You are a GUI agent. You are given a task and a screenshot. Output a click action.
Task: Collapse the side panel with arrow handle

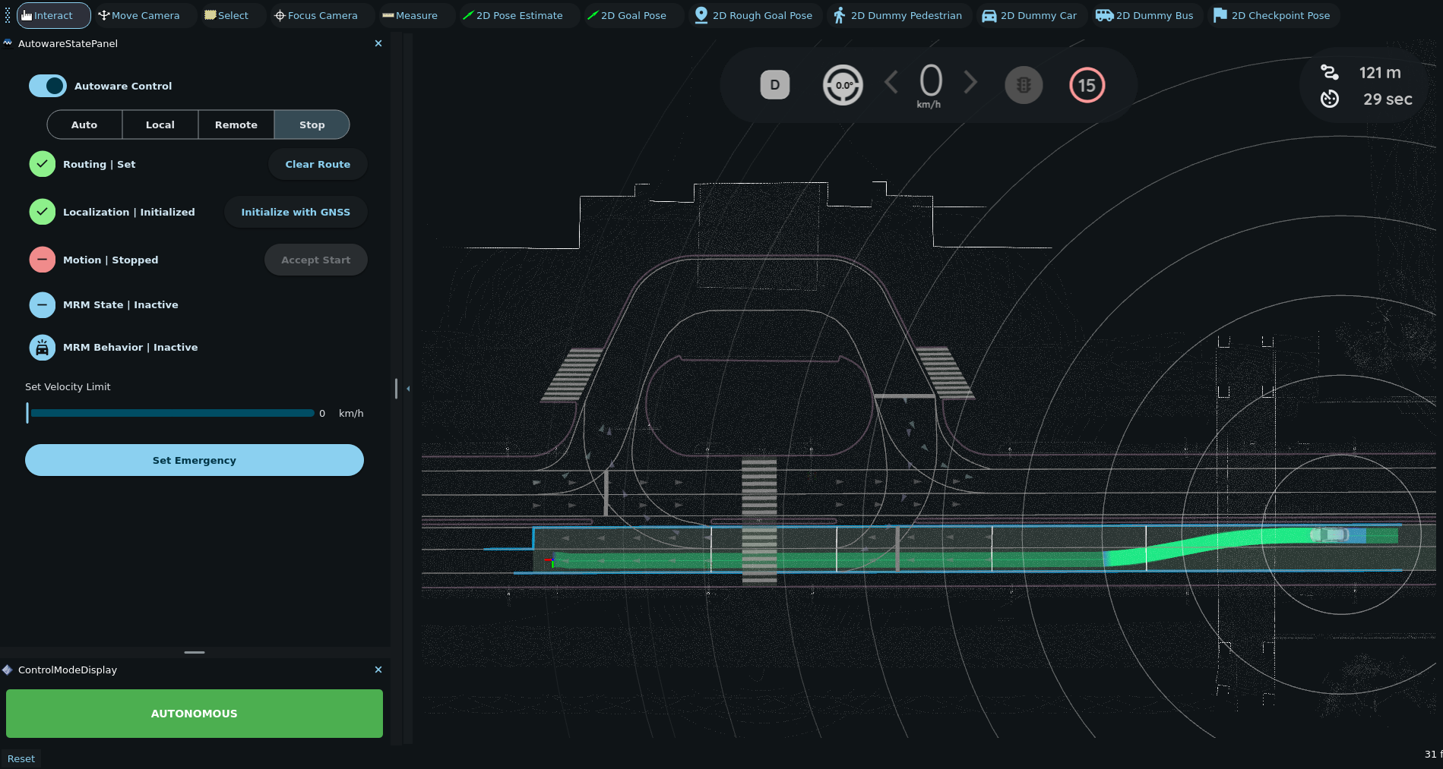coord(408,389)
